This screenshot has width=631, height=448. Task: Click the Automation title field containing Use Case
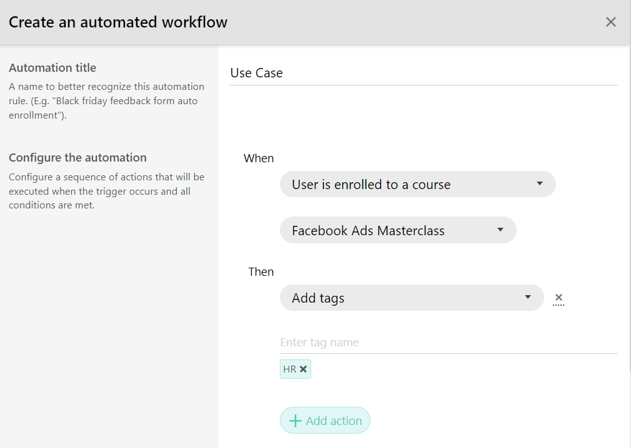[x=423, y=73]
